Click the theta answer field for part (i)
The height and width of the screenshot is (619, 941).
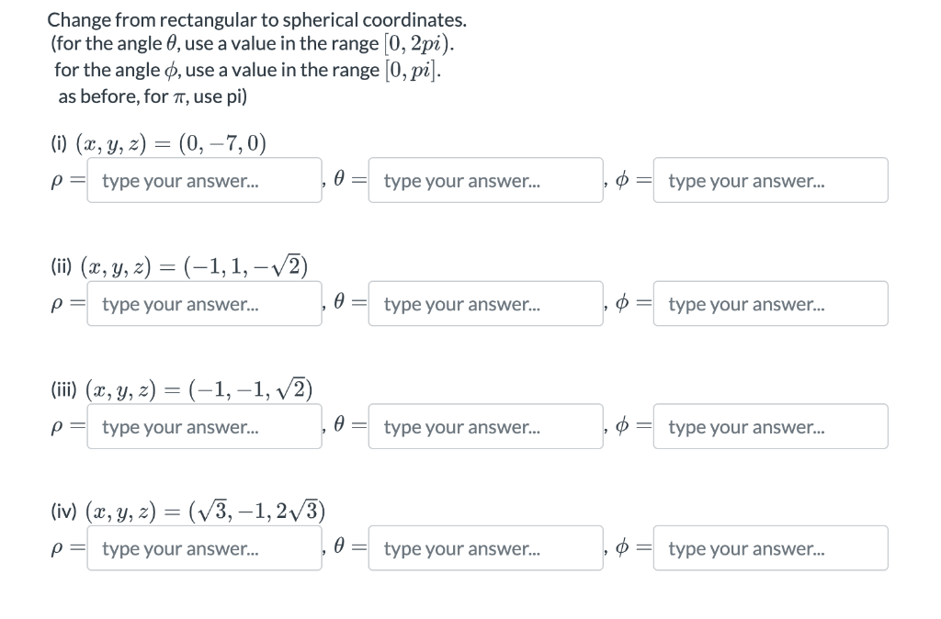click(486, 180)
